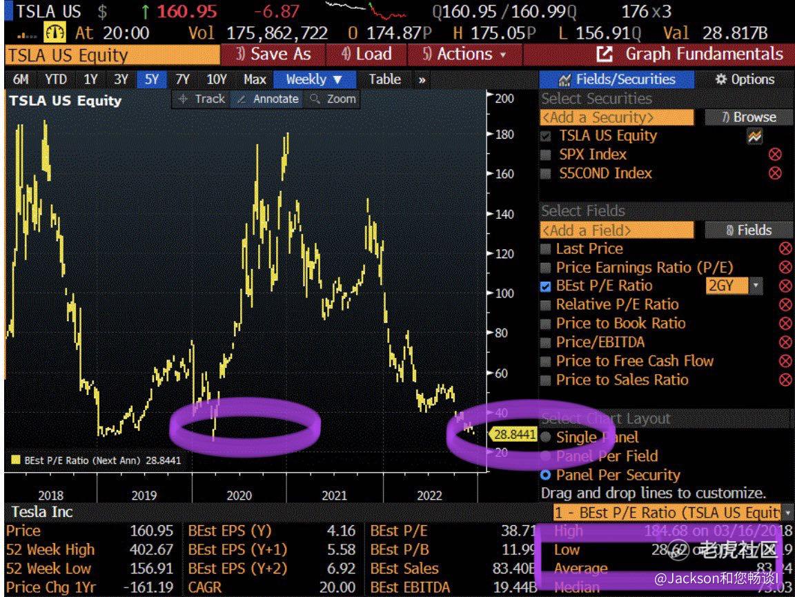The width and height of the screenshot is (795, 597).
Task: Click the Annotate pencil icon
Action: pos(242,99)
